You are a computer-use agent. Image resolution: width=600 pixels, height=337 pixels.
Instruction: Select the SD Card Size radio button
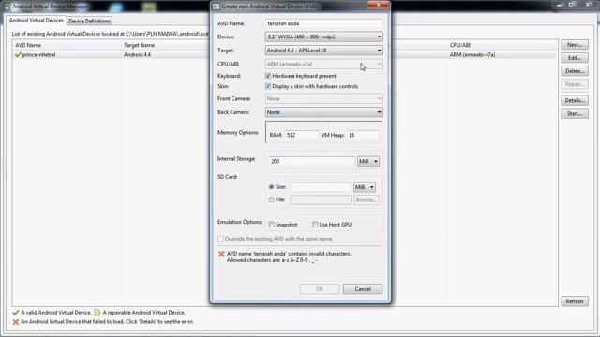tap(271, 187)
